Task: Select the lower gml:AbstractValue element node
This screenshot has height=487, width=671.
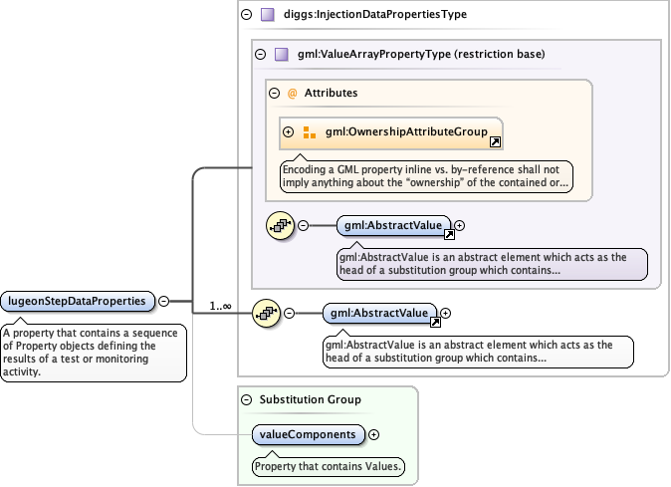Action: pos(378,313)
